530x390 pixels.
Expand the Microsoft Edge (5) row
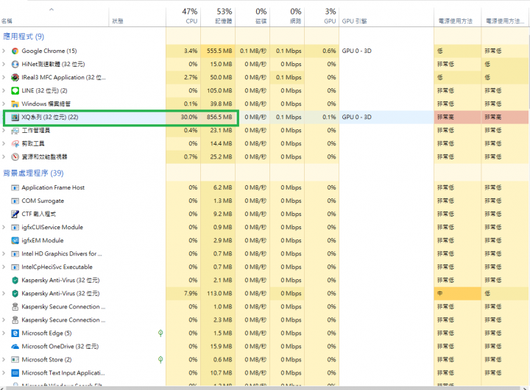[4, 333]
